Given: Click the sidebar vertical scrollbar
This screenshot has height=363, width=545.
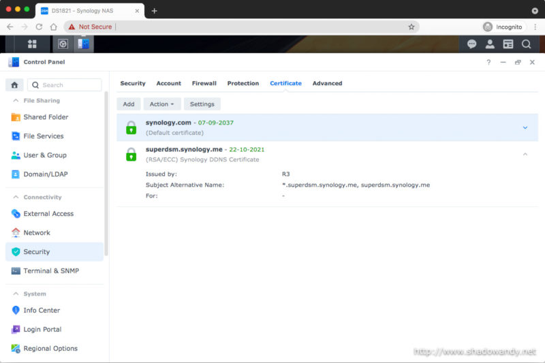Looking at the screenshot, I should coord(106,174).
